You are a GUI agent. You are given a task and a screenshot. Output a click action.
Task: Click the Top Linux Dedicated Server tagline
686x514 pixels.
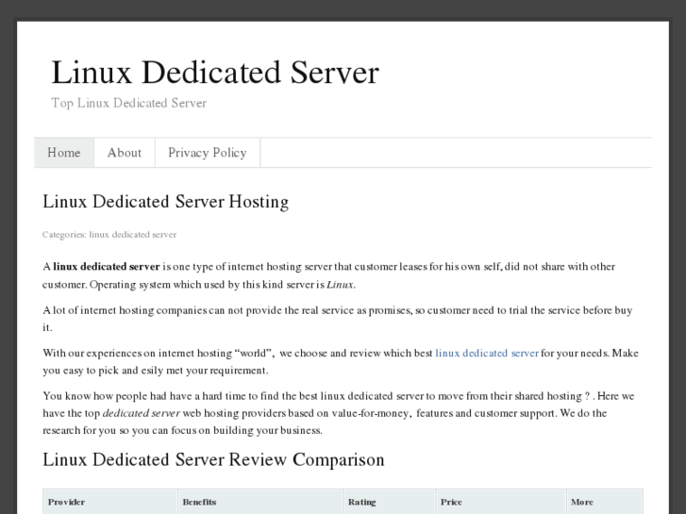pyautogui.click(x=129, y=103)
